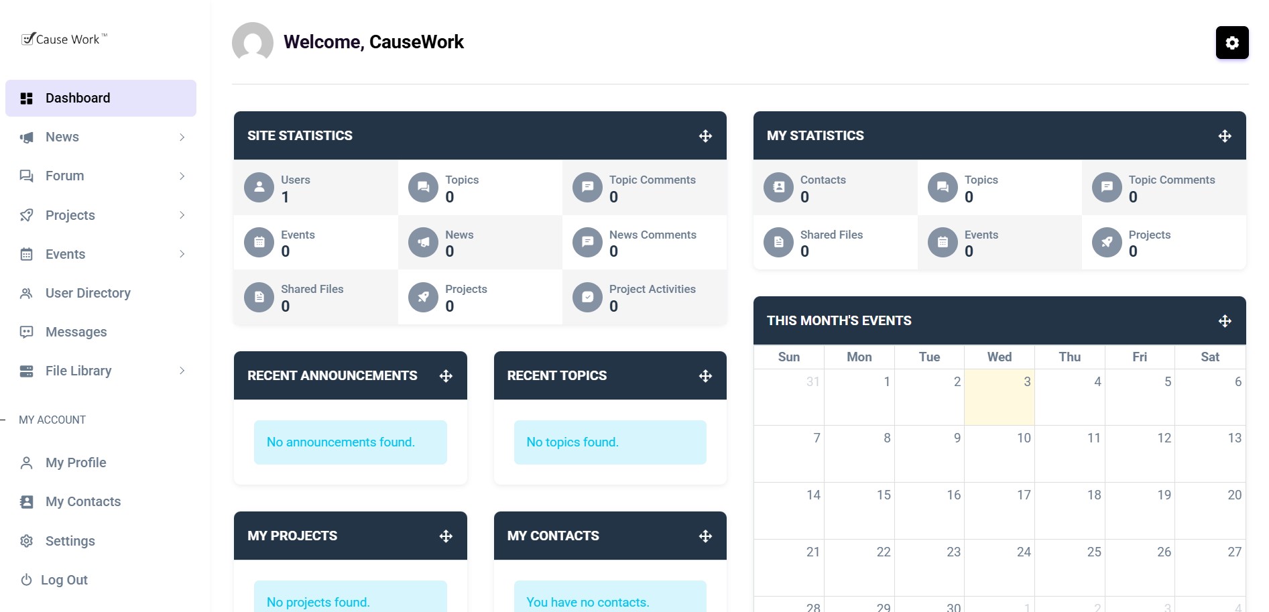Image resolution: width=1269 pixels, height=612 pixels.
Task: Click the user avatar next to Welcome
Action: tap(252, 42)
